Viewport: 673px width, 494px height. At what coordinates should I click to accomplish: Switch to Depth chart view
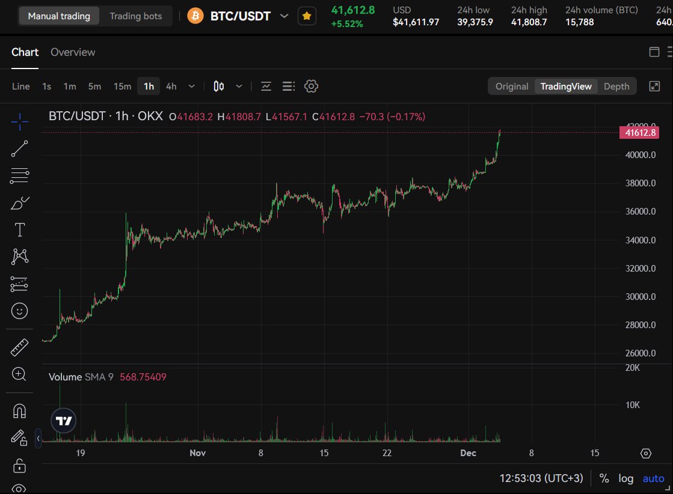616,86
